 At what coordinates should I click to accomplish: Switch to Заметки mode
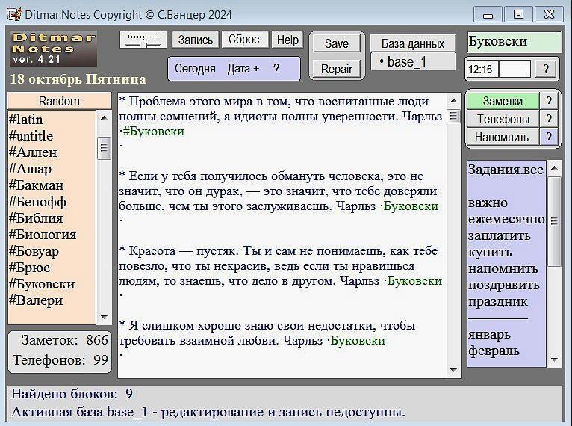pyautogui.click(x=503, y=101)
